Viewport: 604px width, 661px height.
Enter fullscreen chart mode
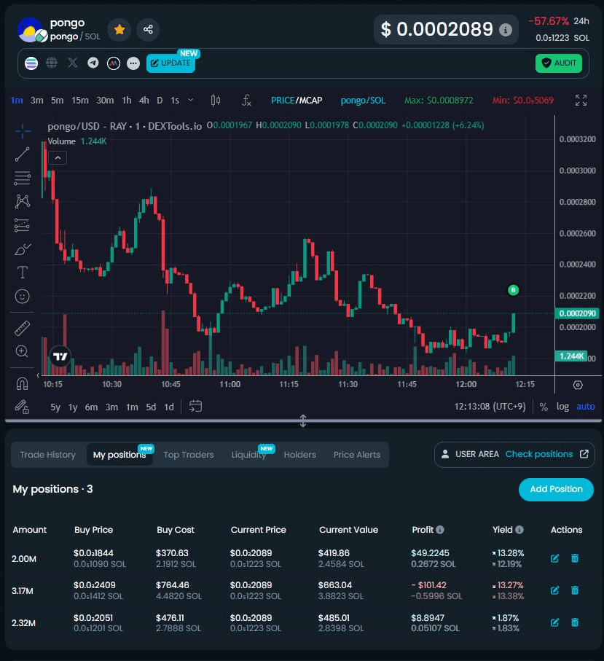pos(581,101)
